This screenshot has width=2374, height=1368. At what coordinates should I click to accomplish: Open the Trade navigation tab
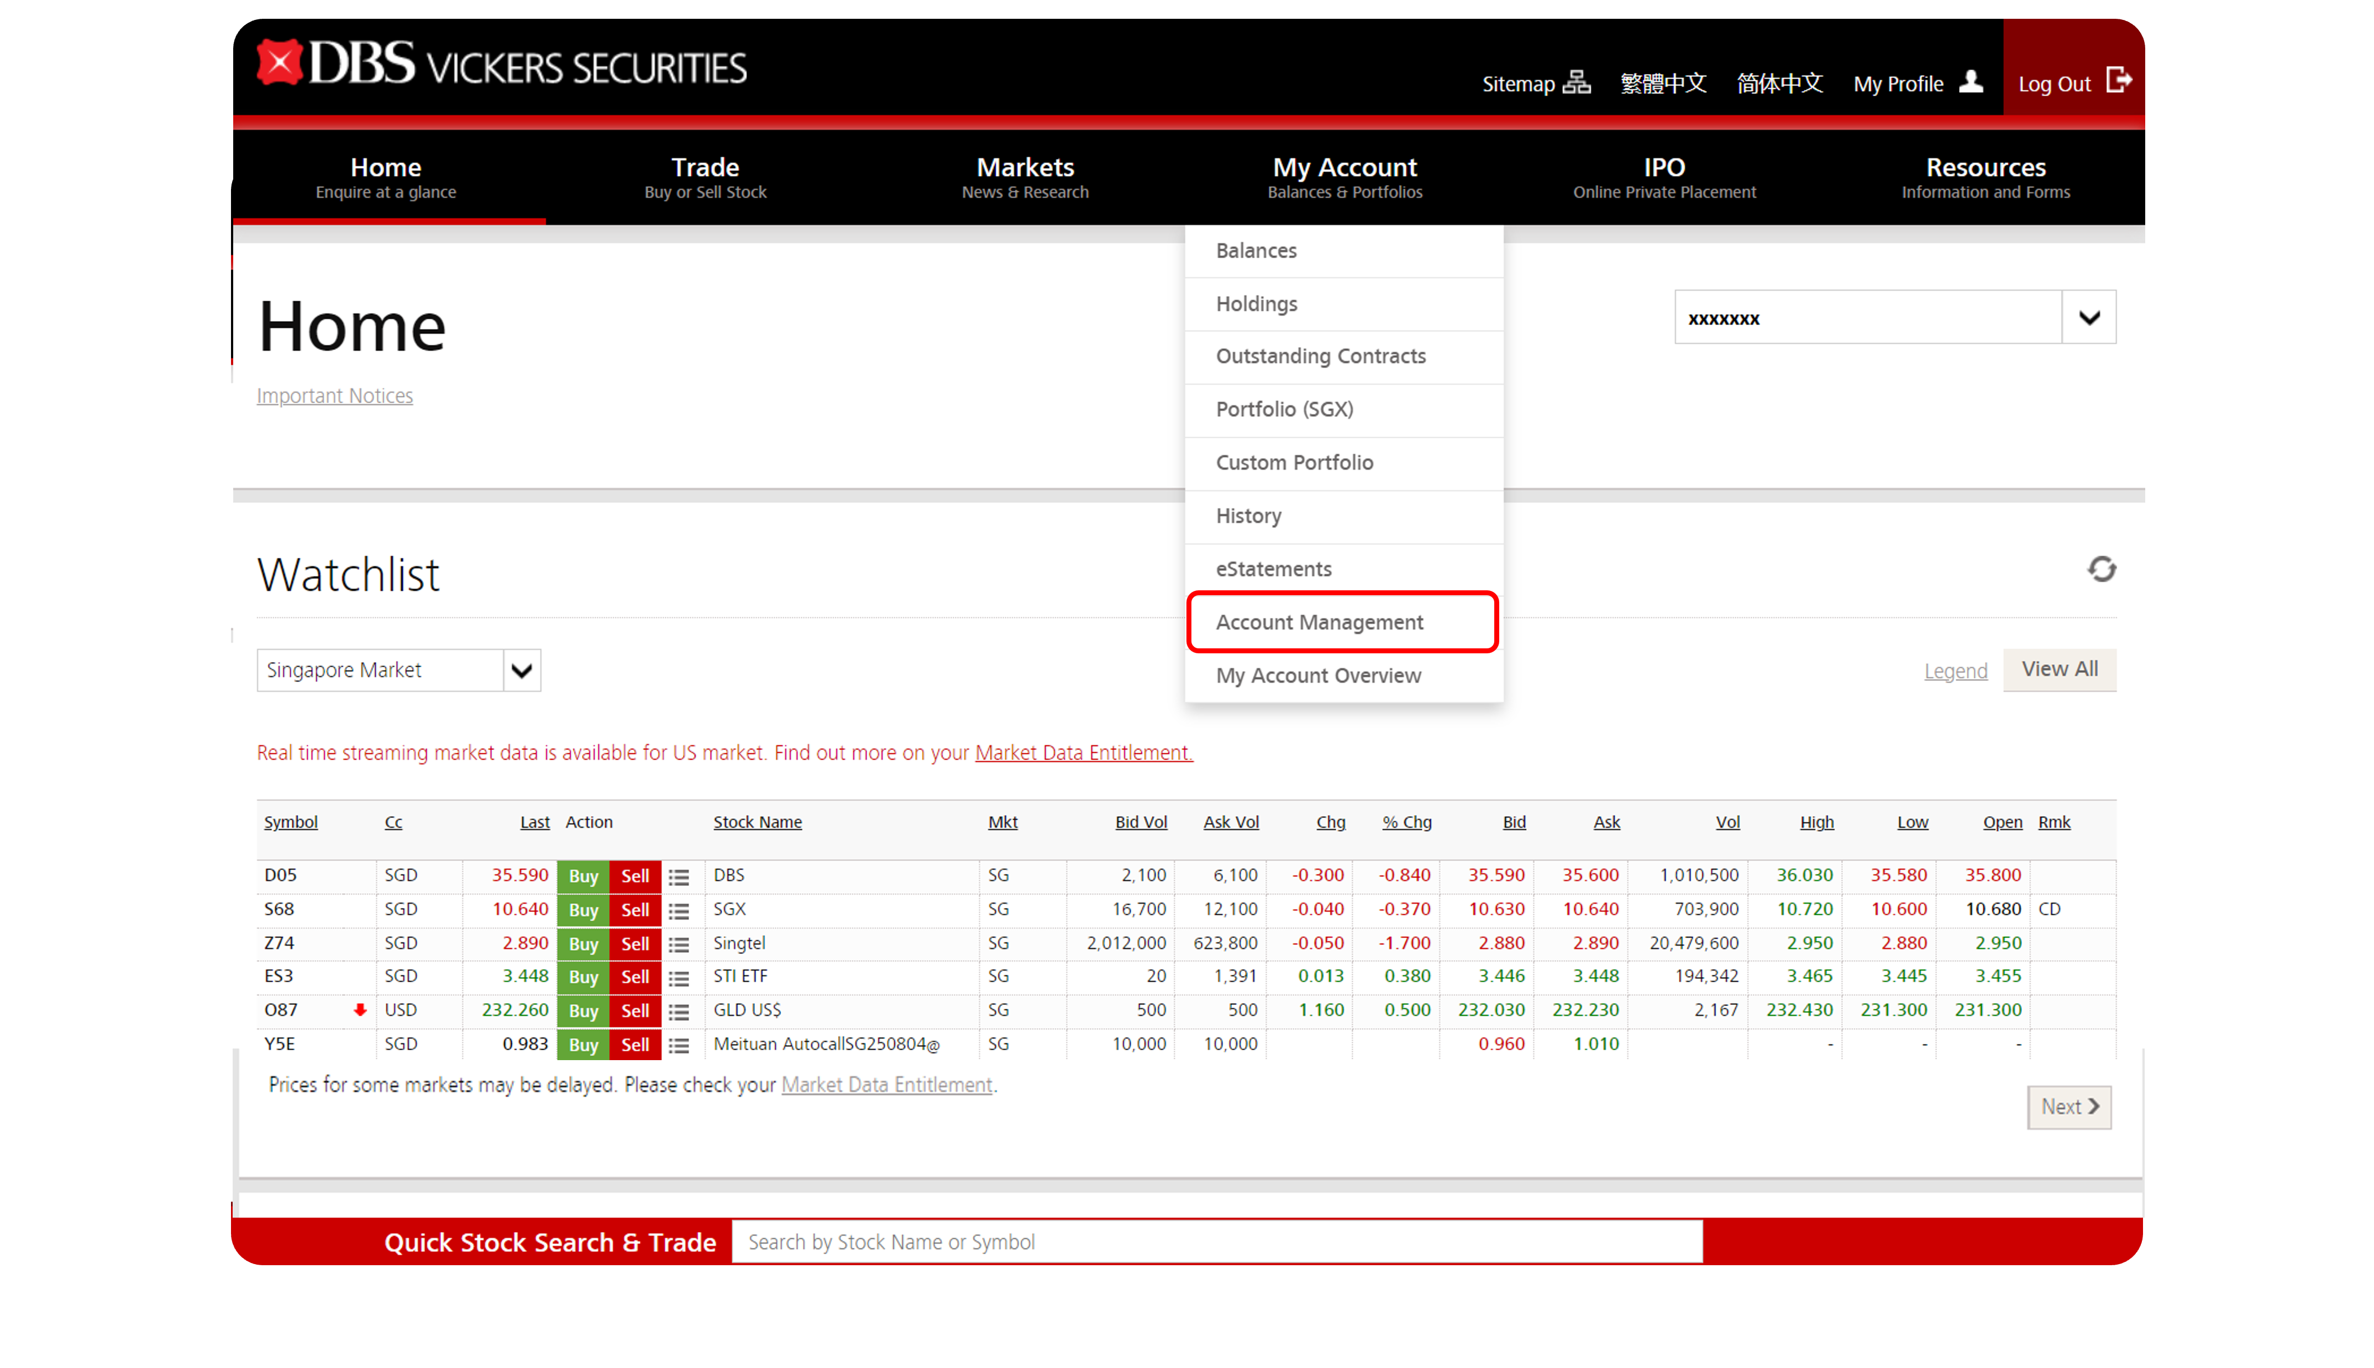click(705, 177)
